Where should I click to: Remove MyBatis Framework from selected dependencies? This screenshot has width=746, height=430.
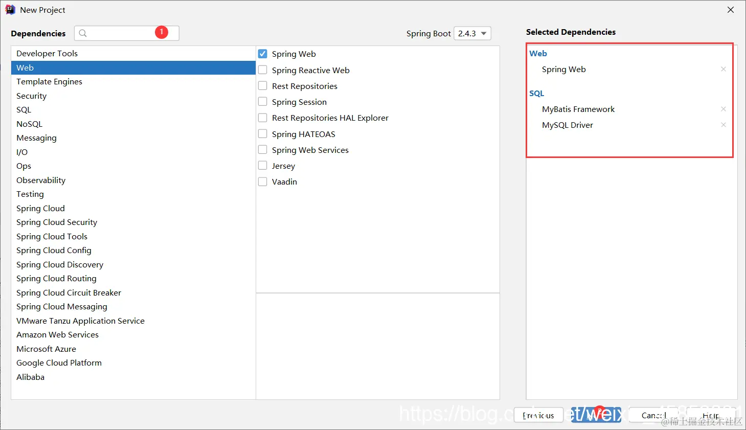pyautogui.click(x=723, y=109)
